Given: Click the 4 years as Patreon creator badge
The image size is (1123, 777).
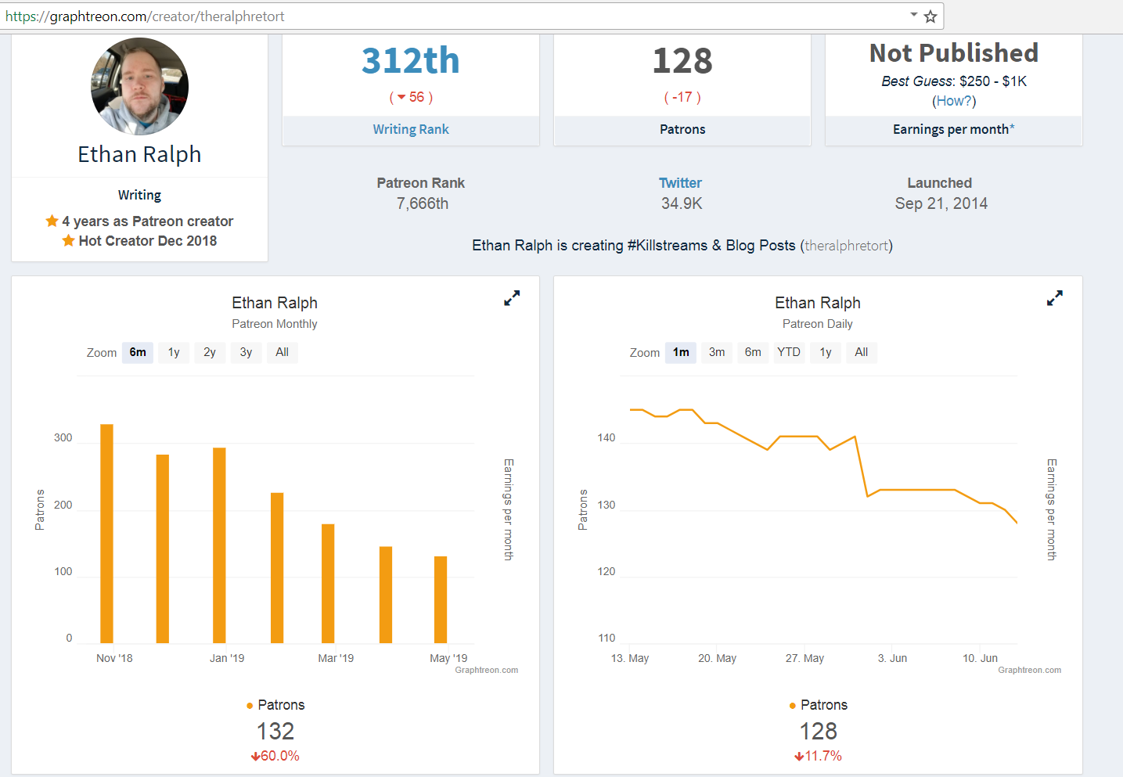Looking at the screenshot, I should tap(139, 221).
